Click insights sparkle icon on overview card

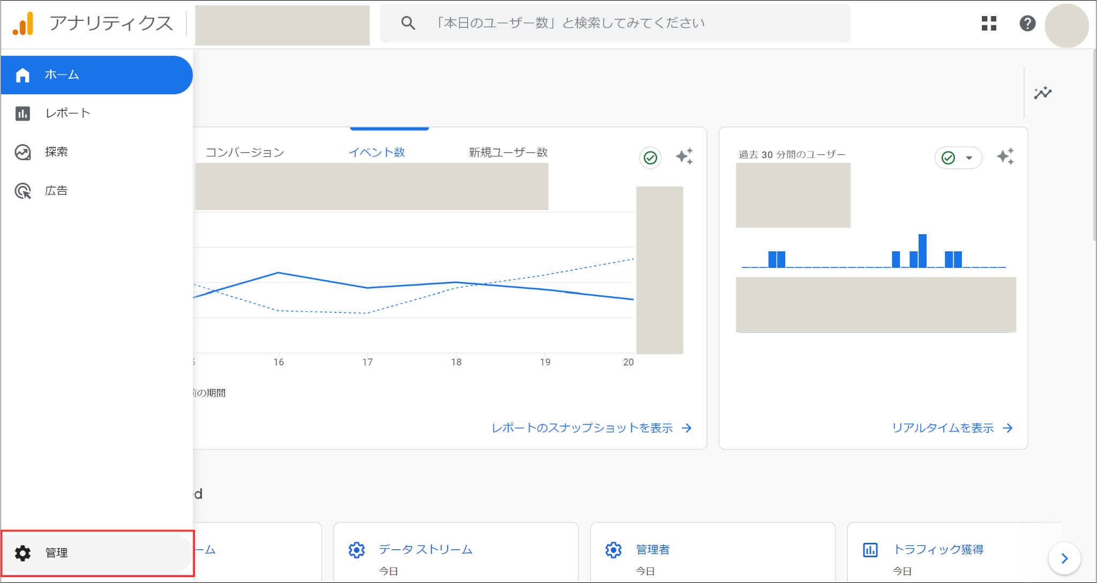(x=684, y=156)
